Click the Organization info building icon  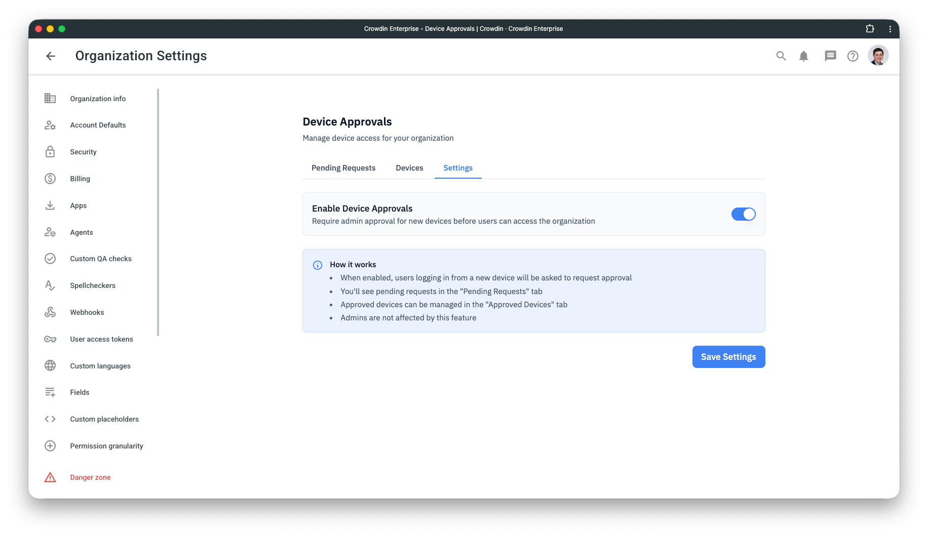point(50,98)
